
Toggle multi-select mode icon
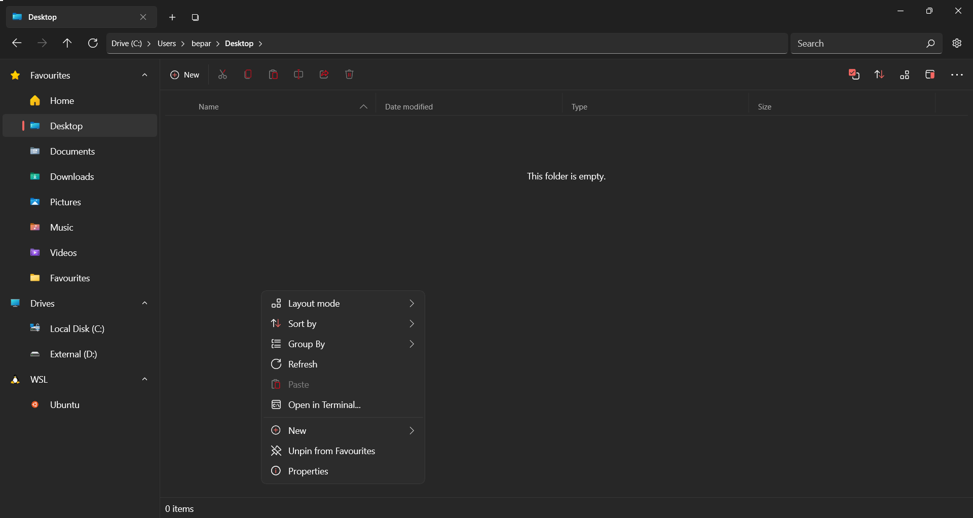pyautogui.click(x=854, y=75)
